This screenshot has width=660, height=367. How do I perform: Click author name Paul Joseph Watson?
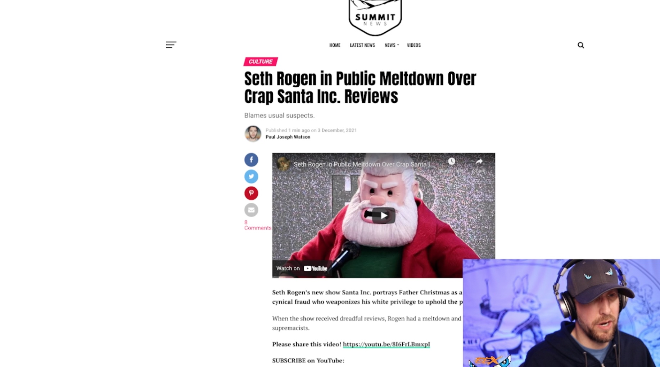point(288,137)
